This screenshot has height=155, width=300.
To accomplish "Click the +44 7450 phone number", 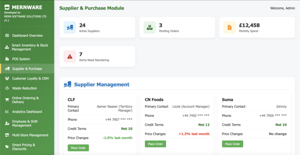I will point(196,115).
